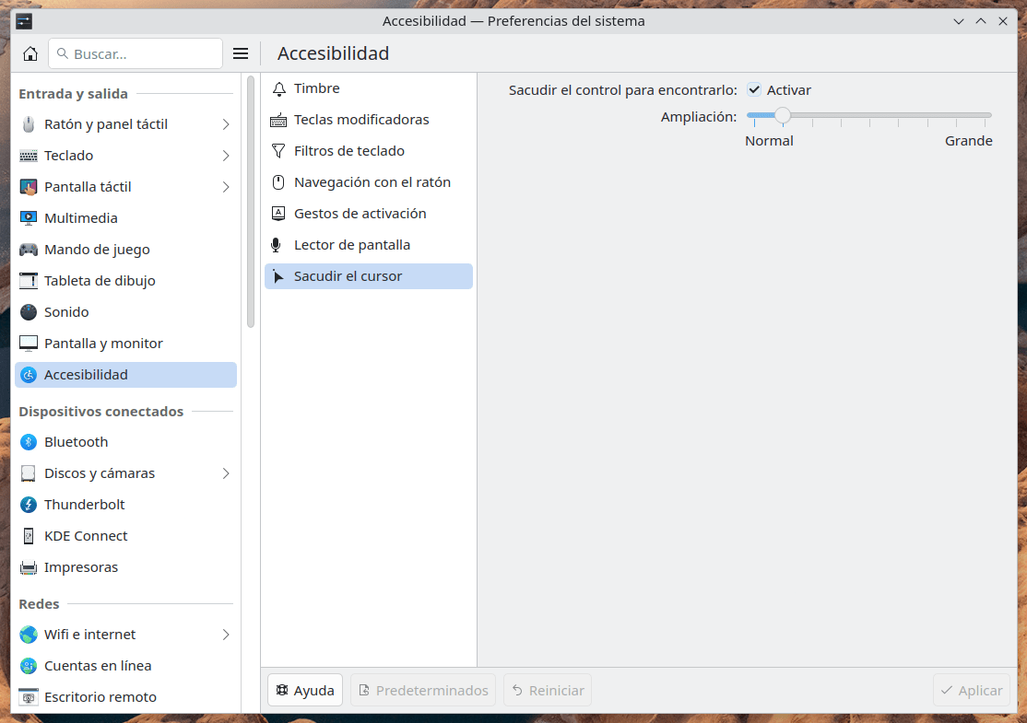The width and height of the screenshot is (1027, 723).
Task: Expand the Discos y cámaras chevron
Action: point(226,473)
